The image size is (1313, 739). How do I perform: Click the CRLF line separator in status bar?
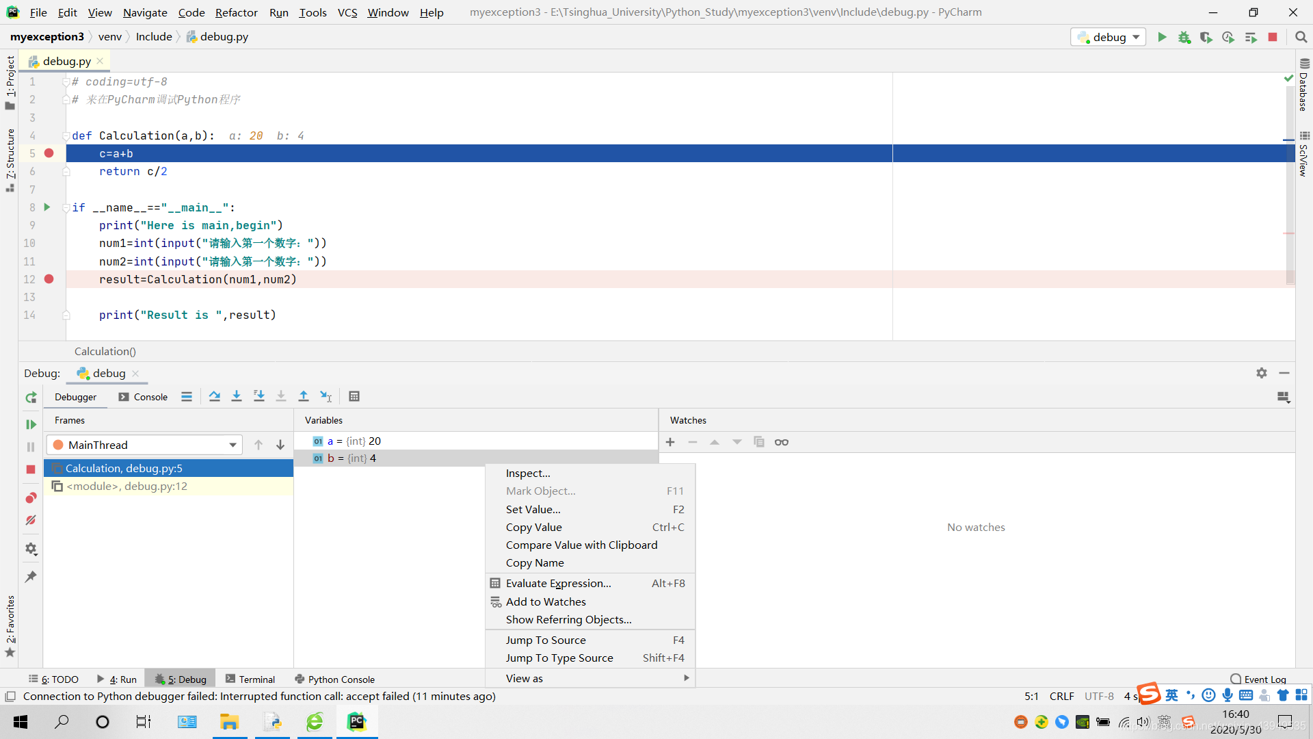pos(1061,696)
